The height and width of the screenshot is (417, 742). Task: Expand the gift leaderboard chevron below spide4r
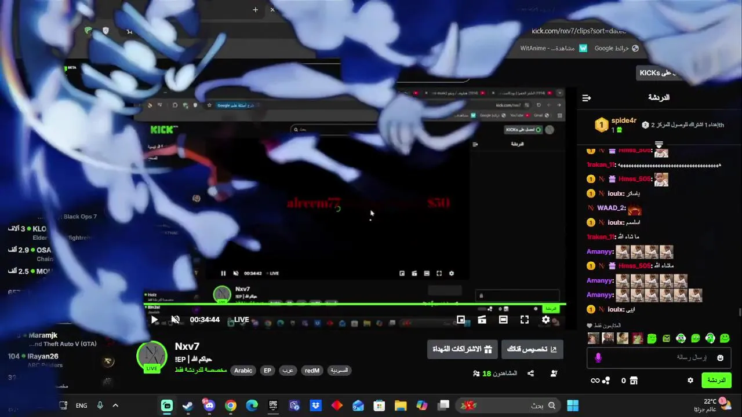(659, 144)
